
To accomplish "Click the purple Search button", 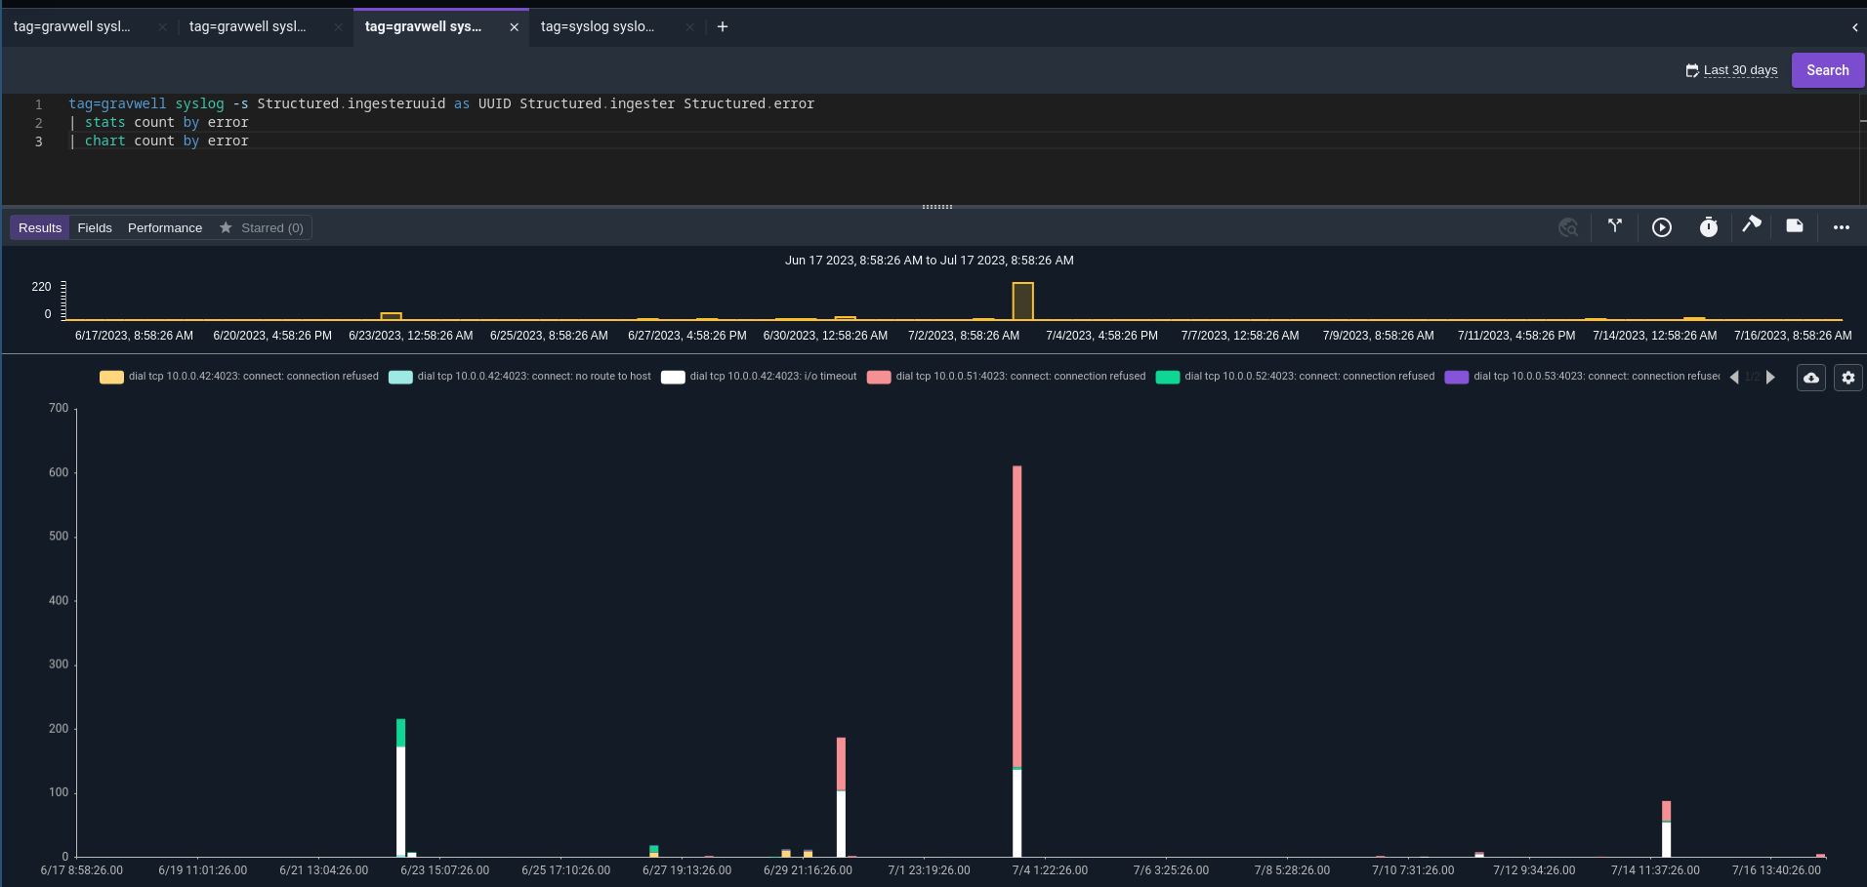I will pos(1827,70).
